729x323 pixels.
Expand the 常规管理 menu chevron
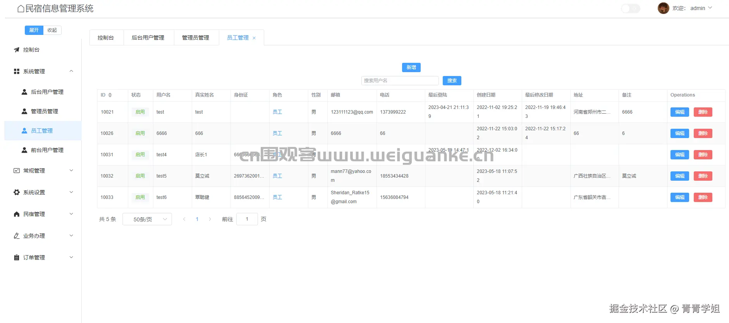pos(71,170)
